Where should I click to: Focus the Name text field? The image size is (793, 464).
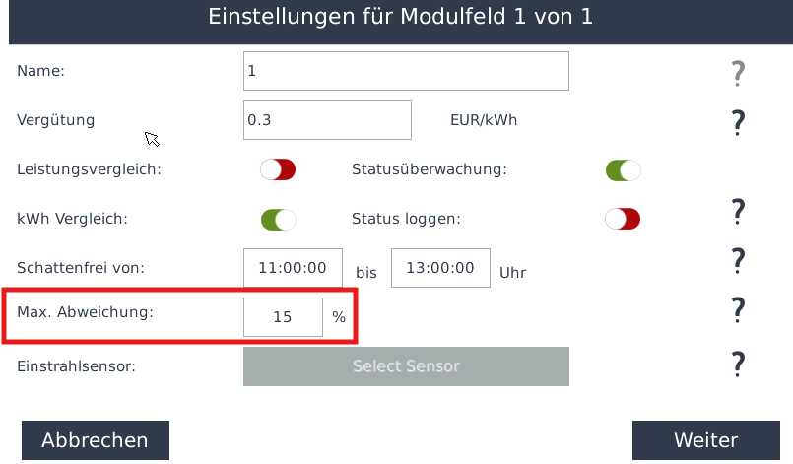[x=406, y=71]
